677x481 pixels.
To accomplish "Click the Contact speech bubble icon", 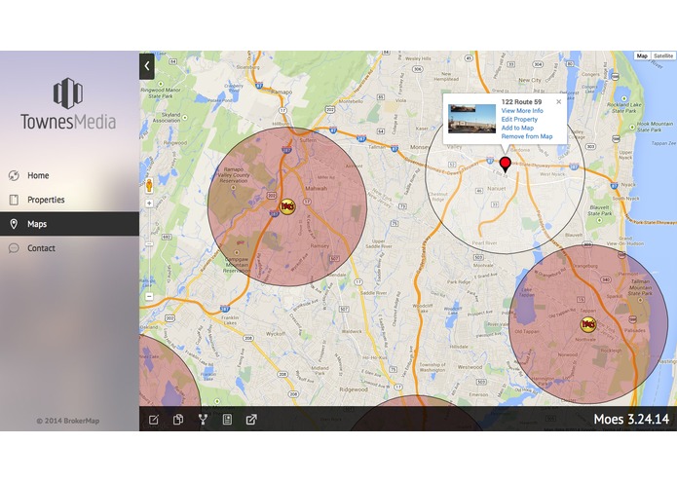I will point(14,248).
